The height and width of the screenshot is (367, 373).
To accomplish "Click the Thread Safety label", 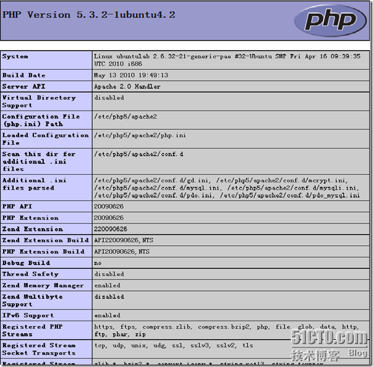I will pyautogui.click(x=30, y=274).
